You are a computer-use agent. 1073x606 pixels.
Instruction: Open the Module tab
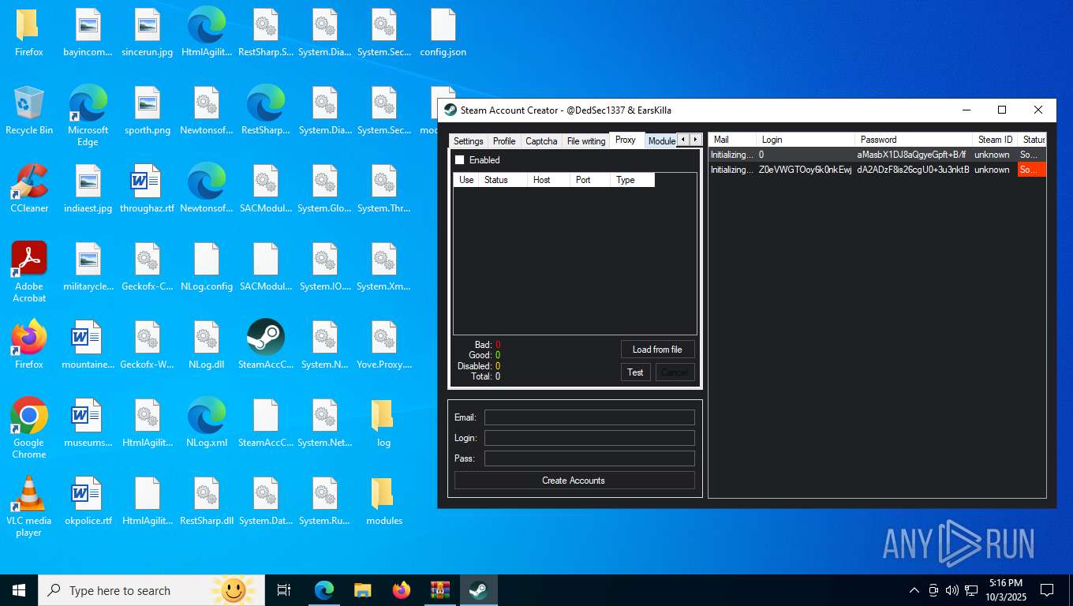pyautogui.click(x=661, y=141)
